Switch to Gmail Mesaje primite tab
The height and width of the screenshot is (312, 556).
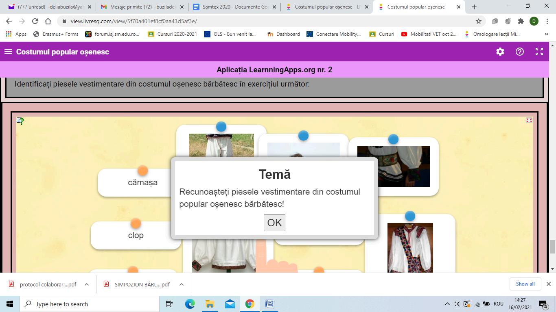tap(142, 7)
